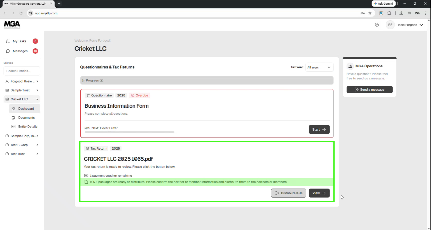This screenshot has width=431, height=230.
Task: Click the site information icon in address bar
Action: (31, 13)
